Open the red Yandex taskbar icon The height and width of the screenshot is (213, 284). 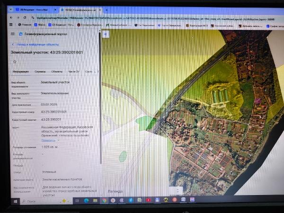point(175,200)
